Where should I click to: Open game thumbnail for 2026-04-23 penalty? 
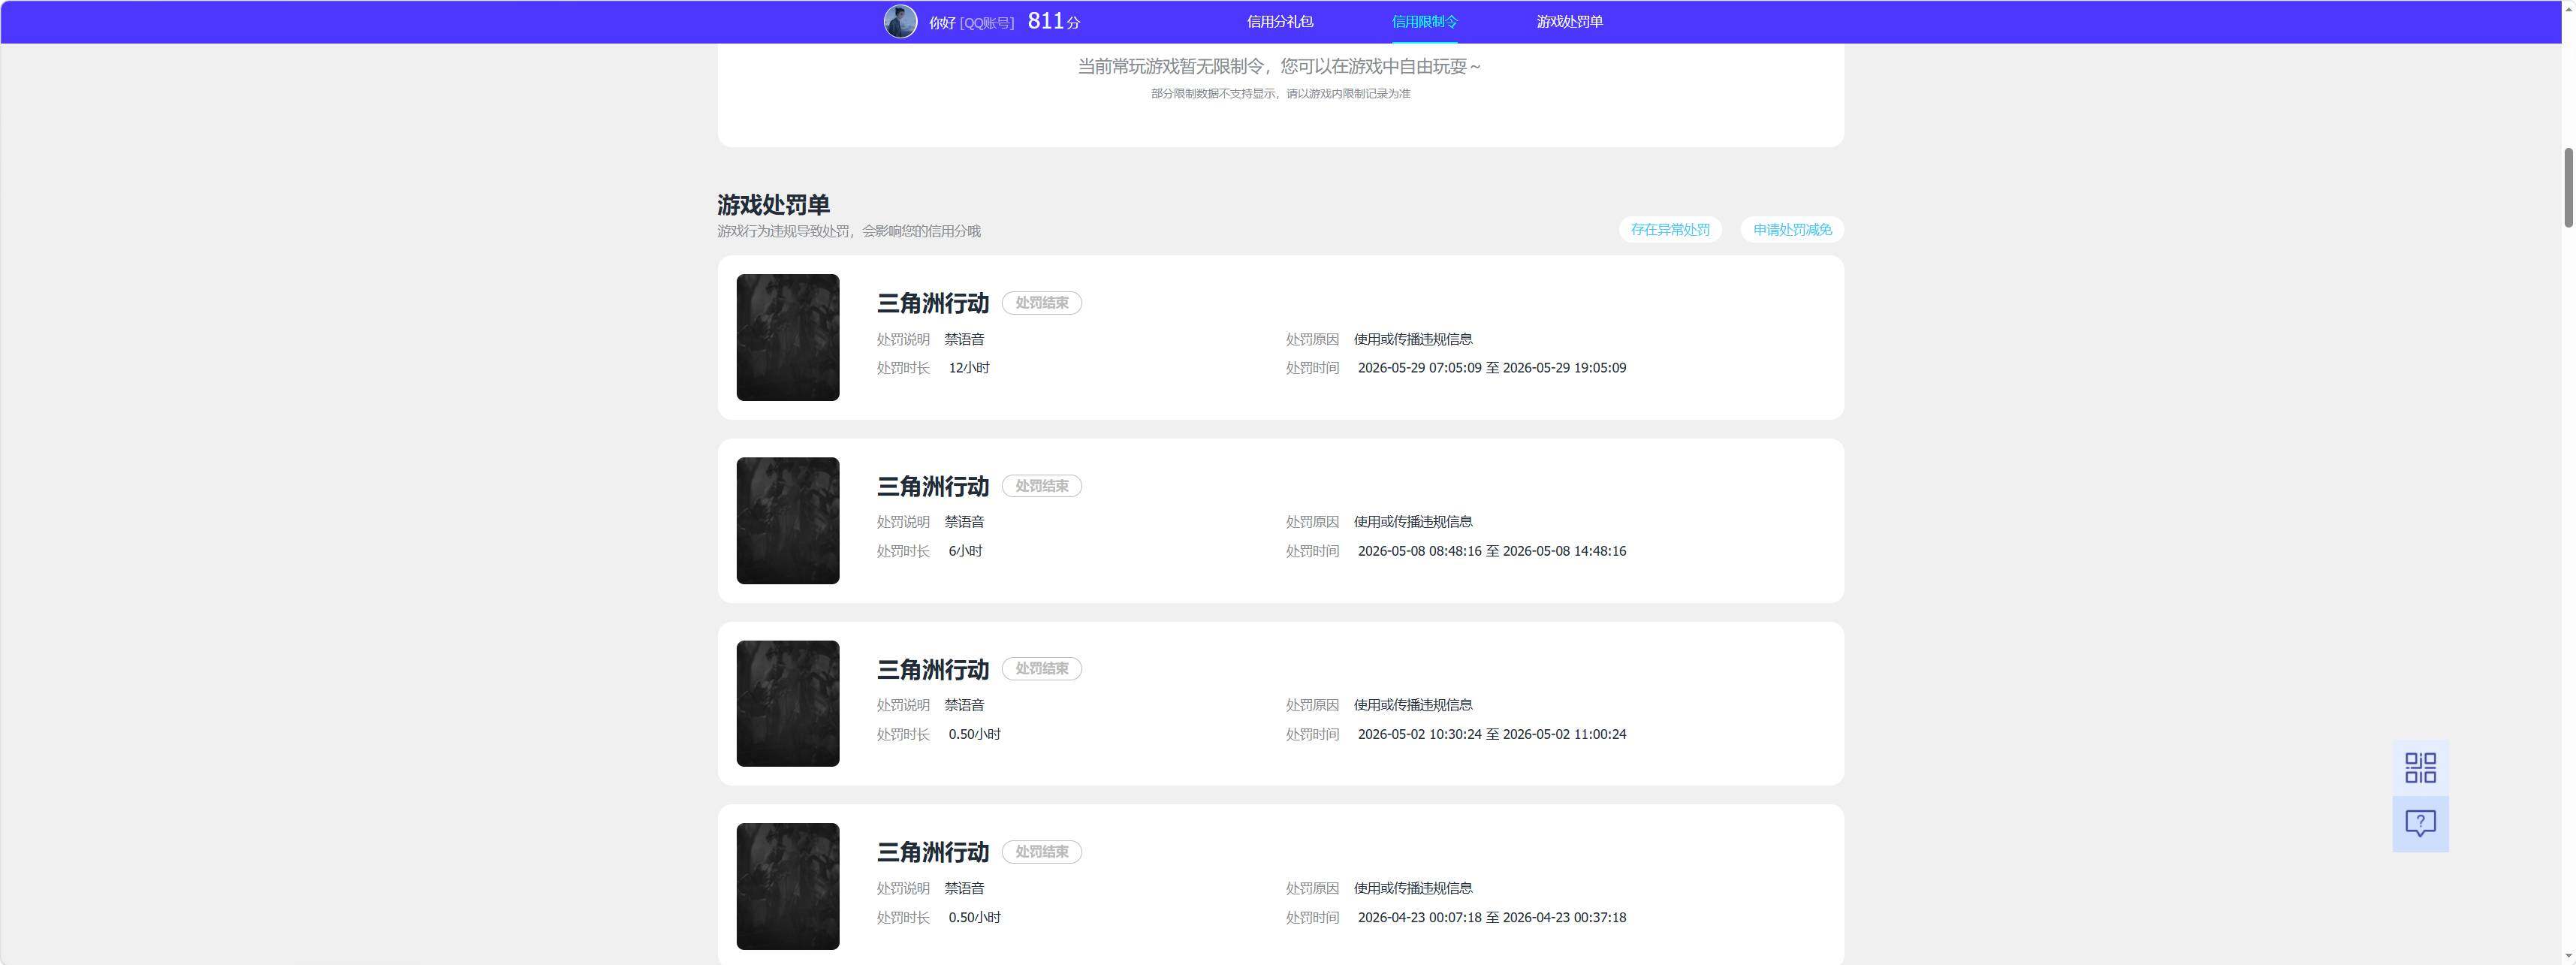click(788, 887)
